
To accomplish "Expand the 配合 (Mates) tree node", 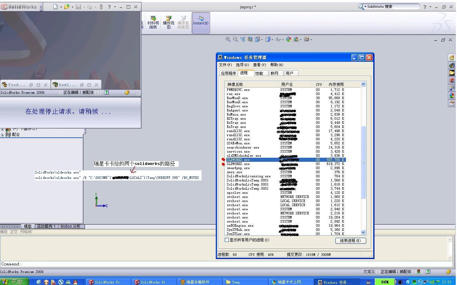I will (2, 135).
